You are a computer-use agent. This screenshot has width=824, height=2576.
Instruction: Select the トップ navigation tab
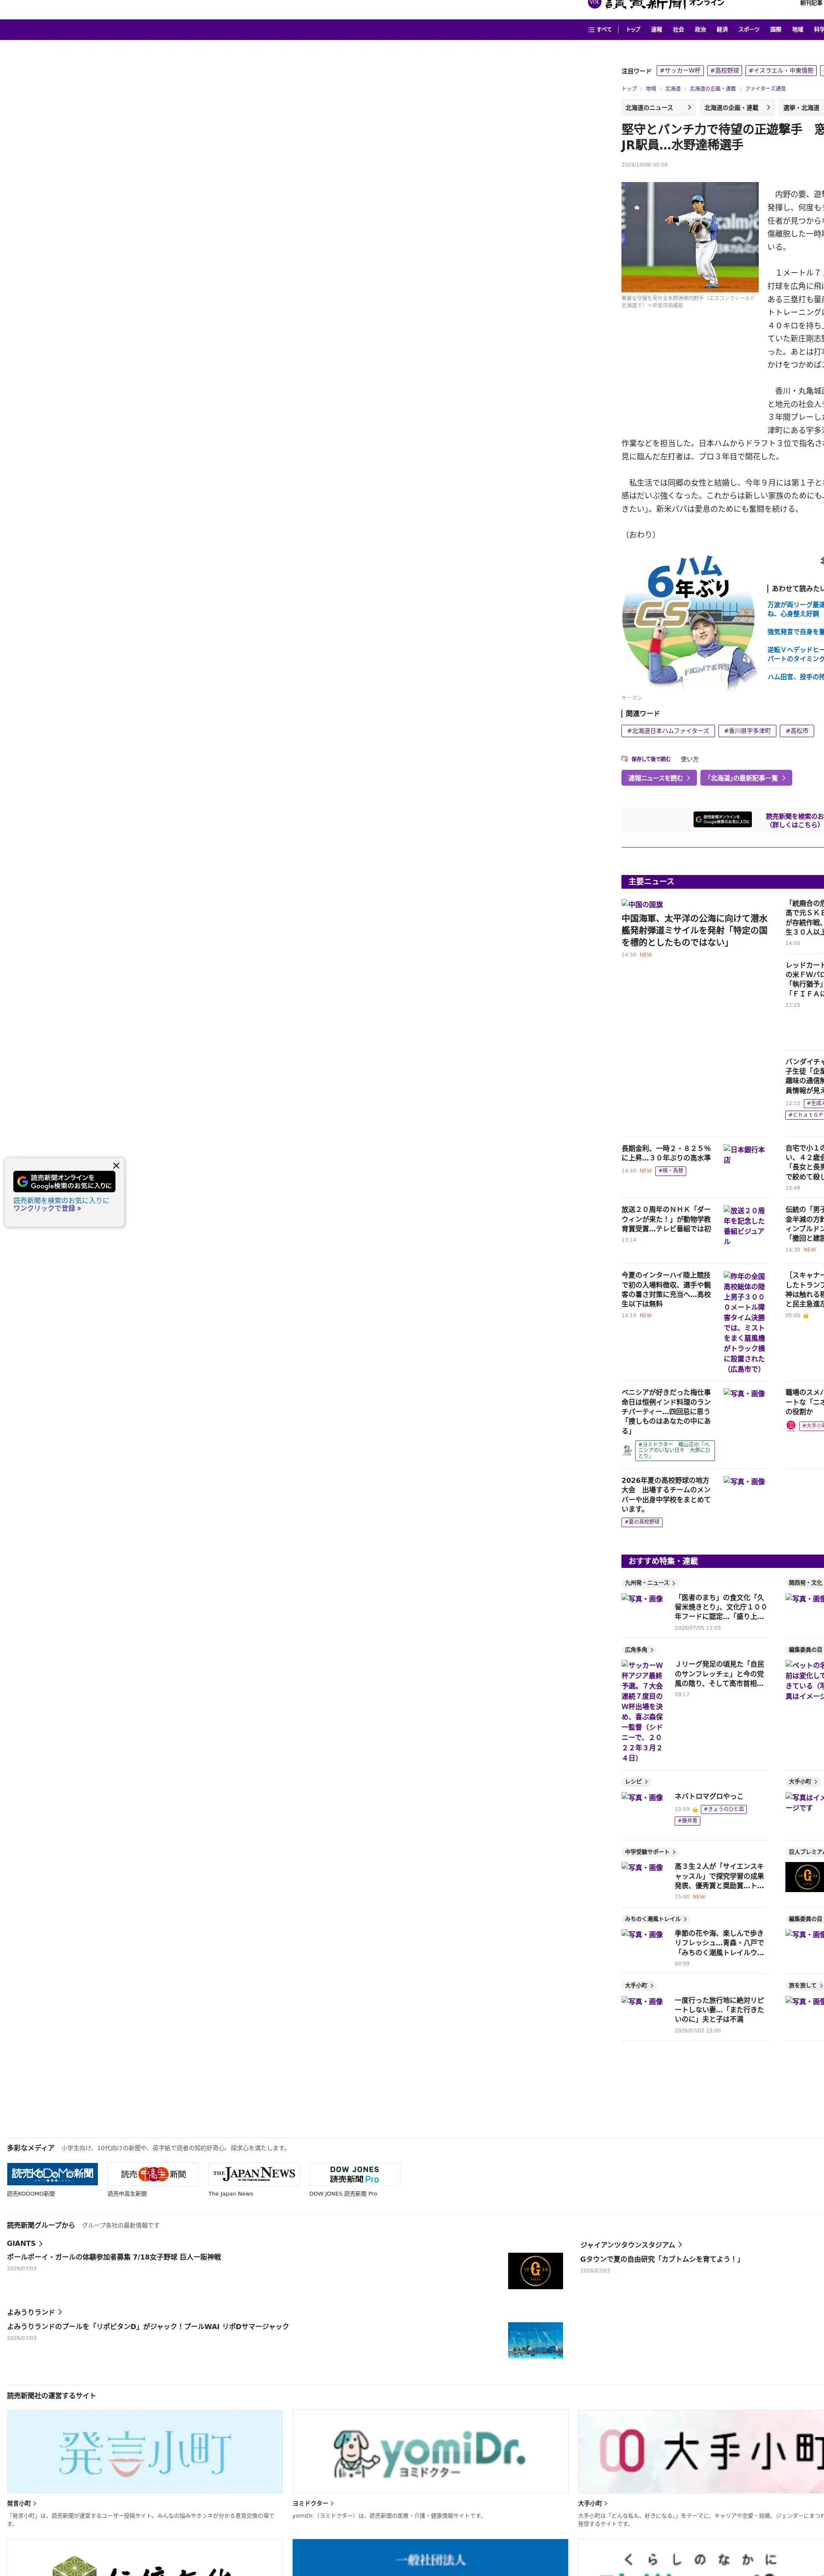[633, 30]
